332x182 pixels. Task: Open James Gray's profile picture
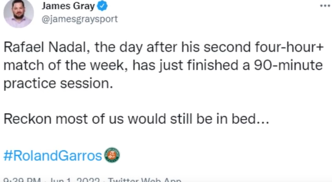(19, 13)
